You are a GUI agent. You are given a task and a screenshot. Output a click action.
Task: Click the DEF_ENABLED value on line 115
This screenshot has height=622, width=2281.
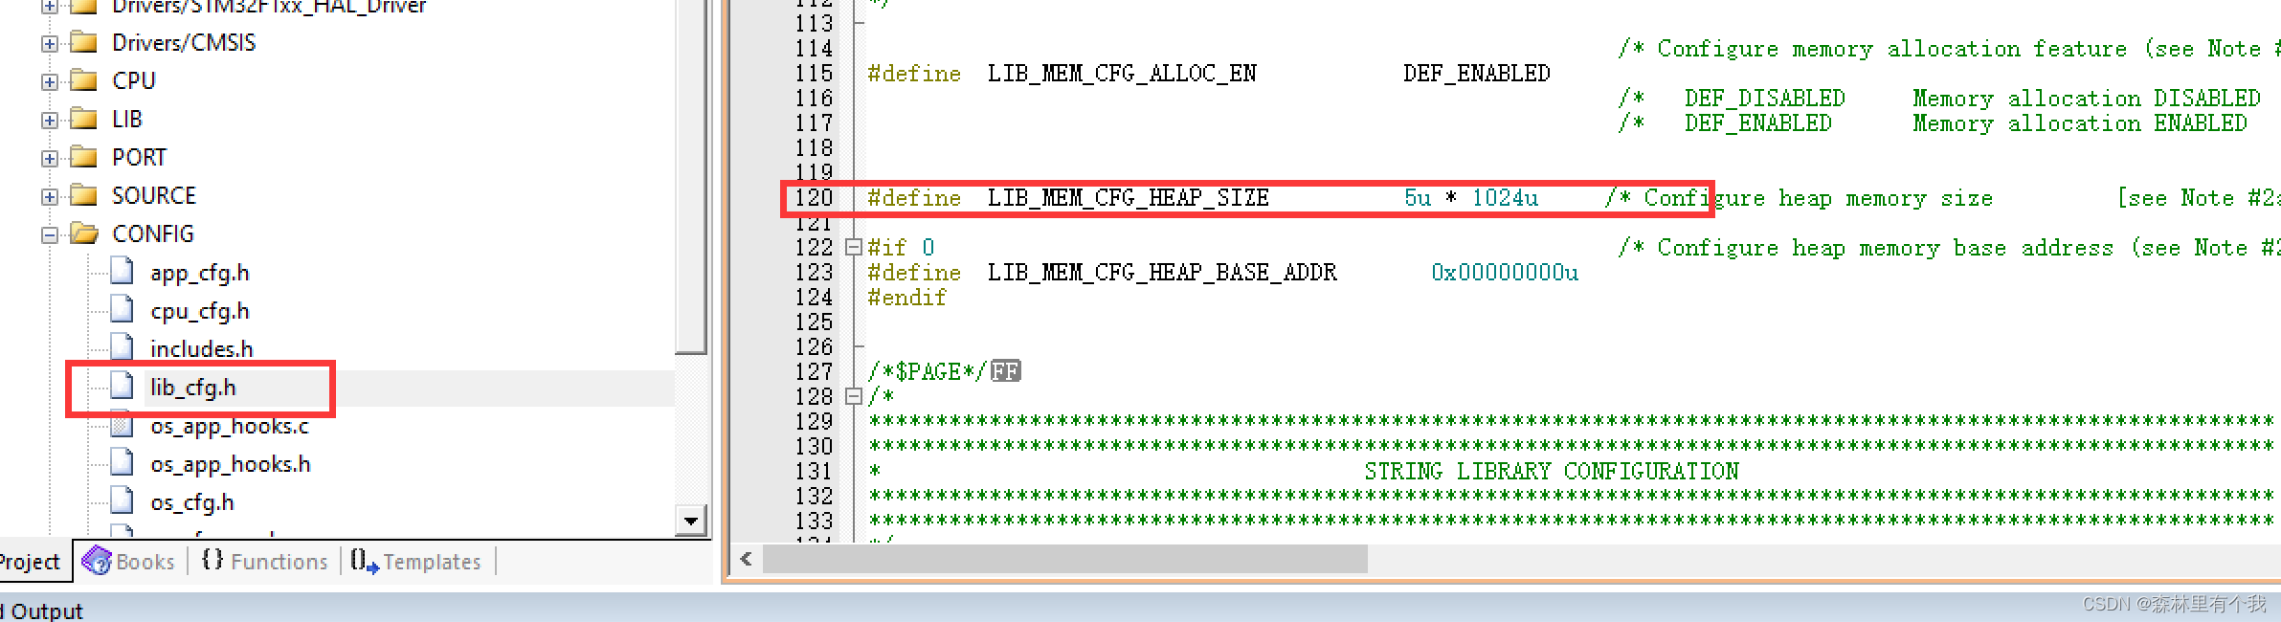(x=1477, y=74)
